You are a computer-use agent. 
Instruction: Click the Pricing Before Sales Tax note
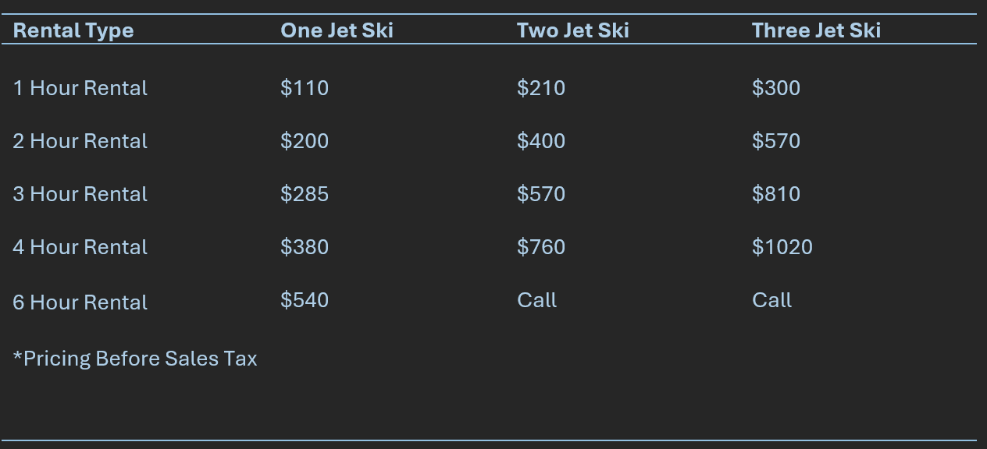pos(135,359)
